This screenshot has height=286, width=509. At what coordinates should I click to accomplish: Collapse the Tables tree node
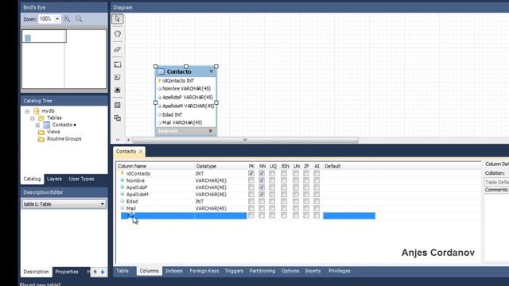pyautogui.click(x=33, y=118)
